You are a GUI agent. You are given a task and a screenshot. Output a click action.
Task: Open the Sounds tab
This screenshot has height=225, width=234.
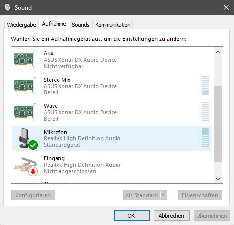[x=81, y=25]
